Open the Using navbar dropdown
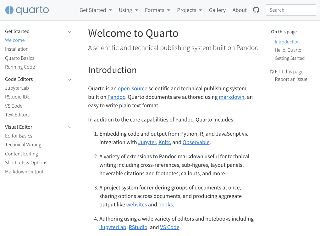 (x=128, y=10)
